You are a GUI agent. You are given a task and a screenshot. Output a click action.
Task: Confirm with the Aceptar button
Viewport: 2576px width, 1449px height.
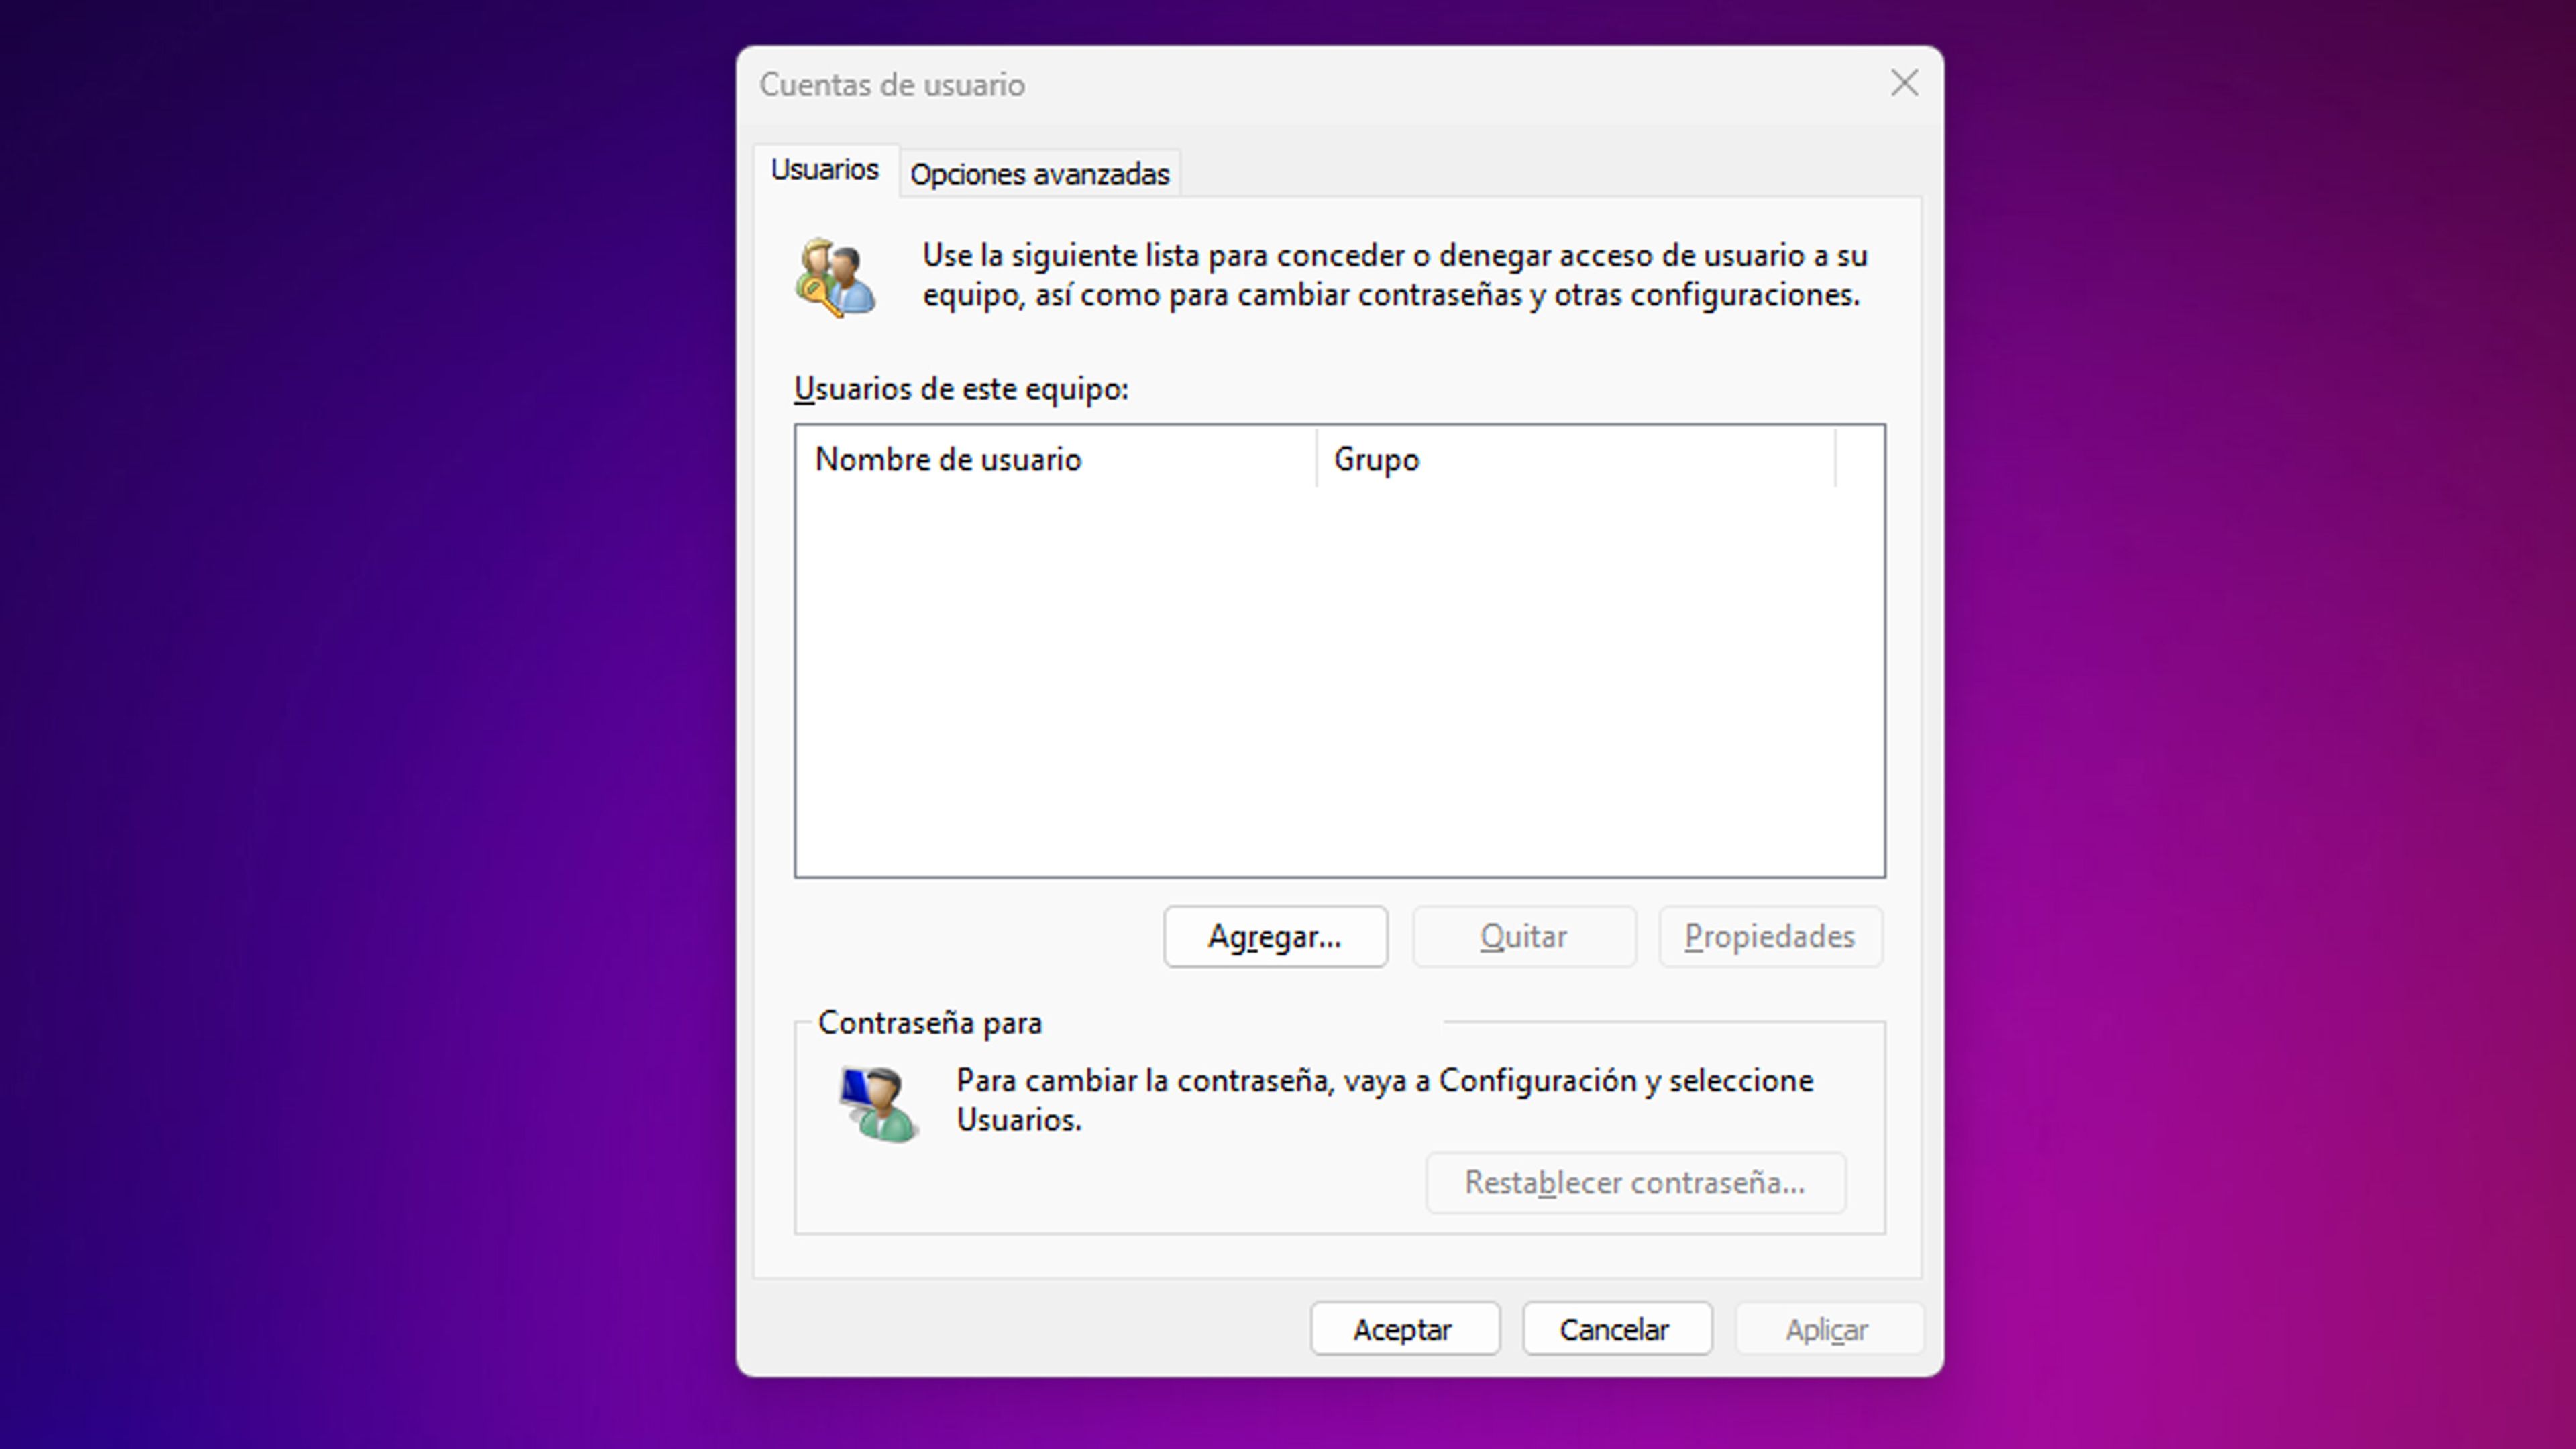point(1404,1329)
